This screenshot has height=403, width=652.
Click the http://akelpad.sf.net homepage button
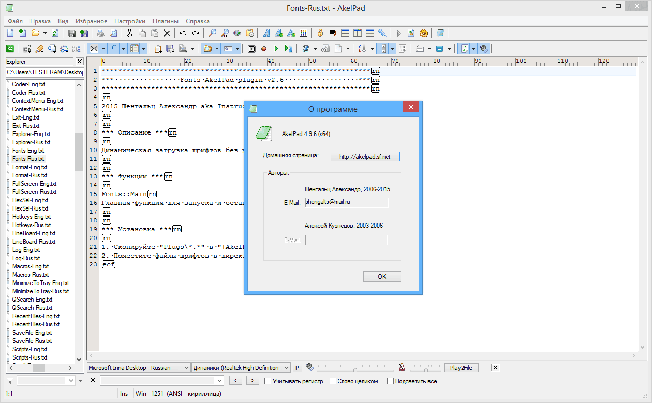[364, 156]
